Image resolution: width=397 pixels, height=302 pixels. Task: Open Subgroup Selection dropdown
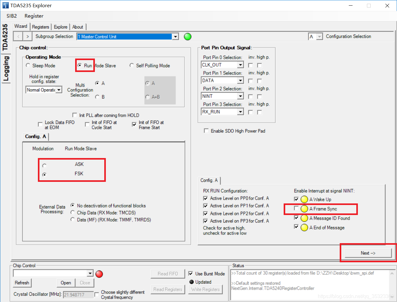(176, 37)
